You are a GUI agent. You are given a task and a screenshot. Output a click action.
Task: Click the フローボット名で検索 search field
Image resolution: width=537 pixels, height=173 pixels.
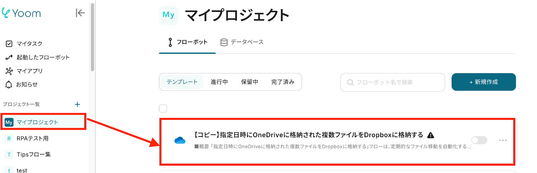393,82
